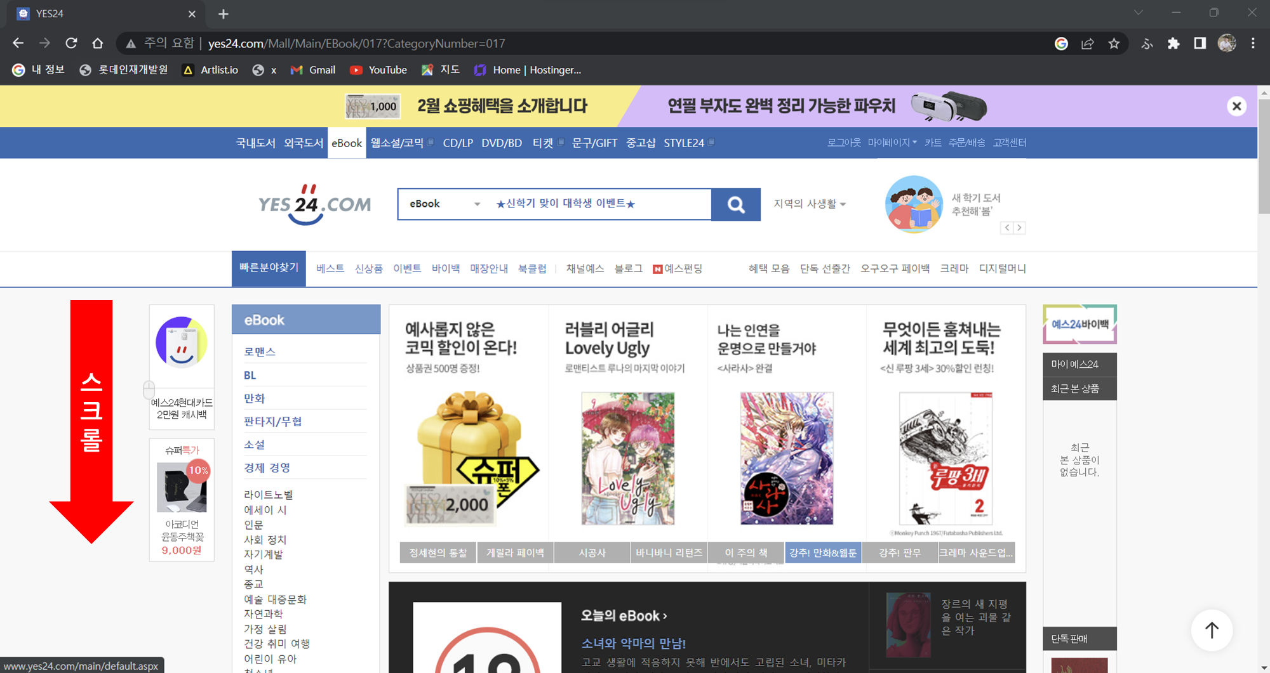The height and width of the screenshot is (673, 1270).
Task: Show next promo with right chevron
Action: pos(1019,228)
